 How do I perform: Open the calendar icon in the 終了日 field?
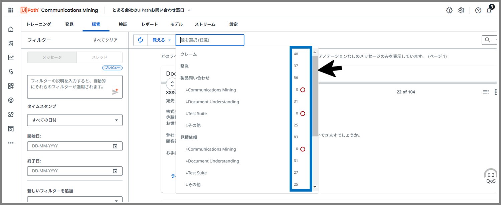click(115, 171)
